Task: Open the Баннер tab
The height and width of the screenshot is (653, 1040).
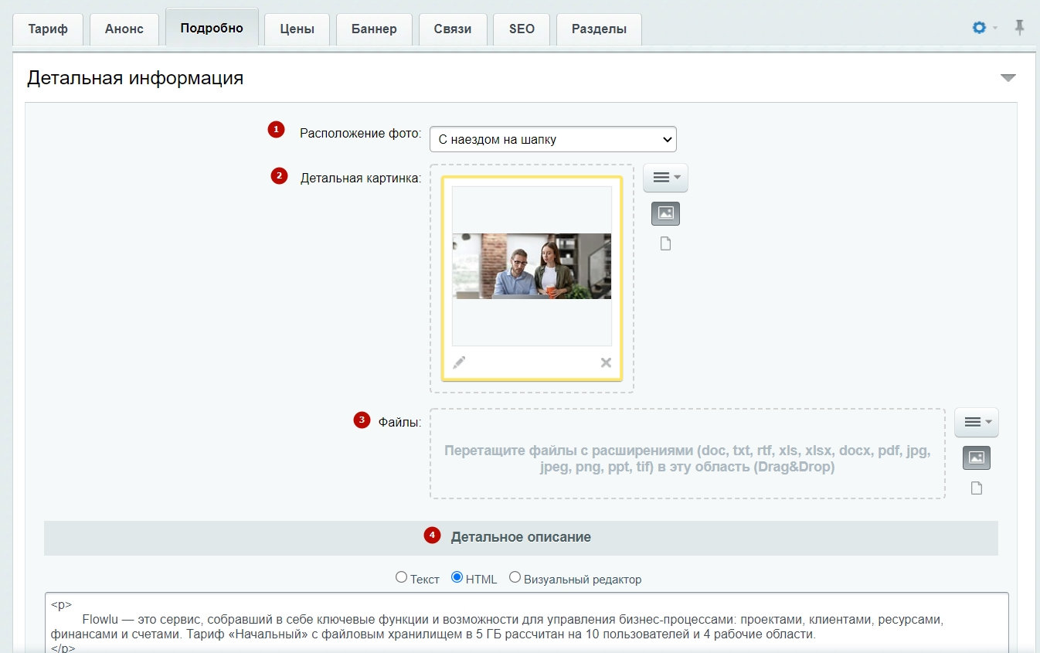Action: click(x=374, y=29)
